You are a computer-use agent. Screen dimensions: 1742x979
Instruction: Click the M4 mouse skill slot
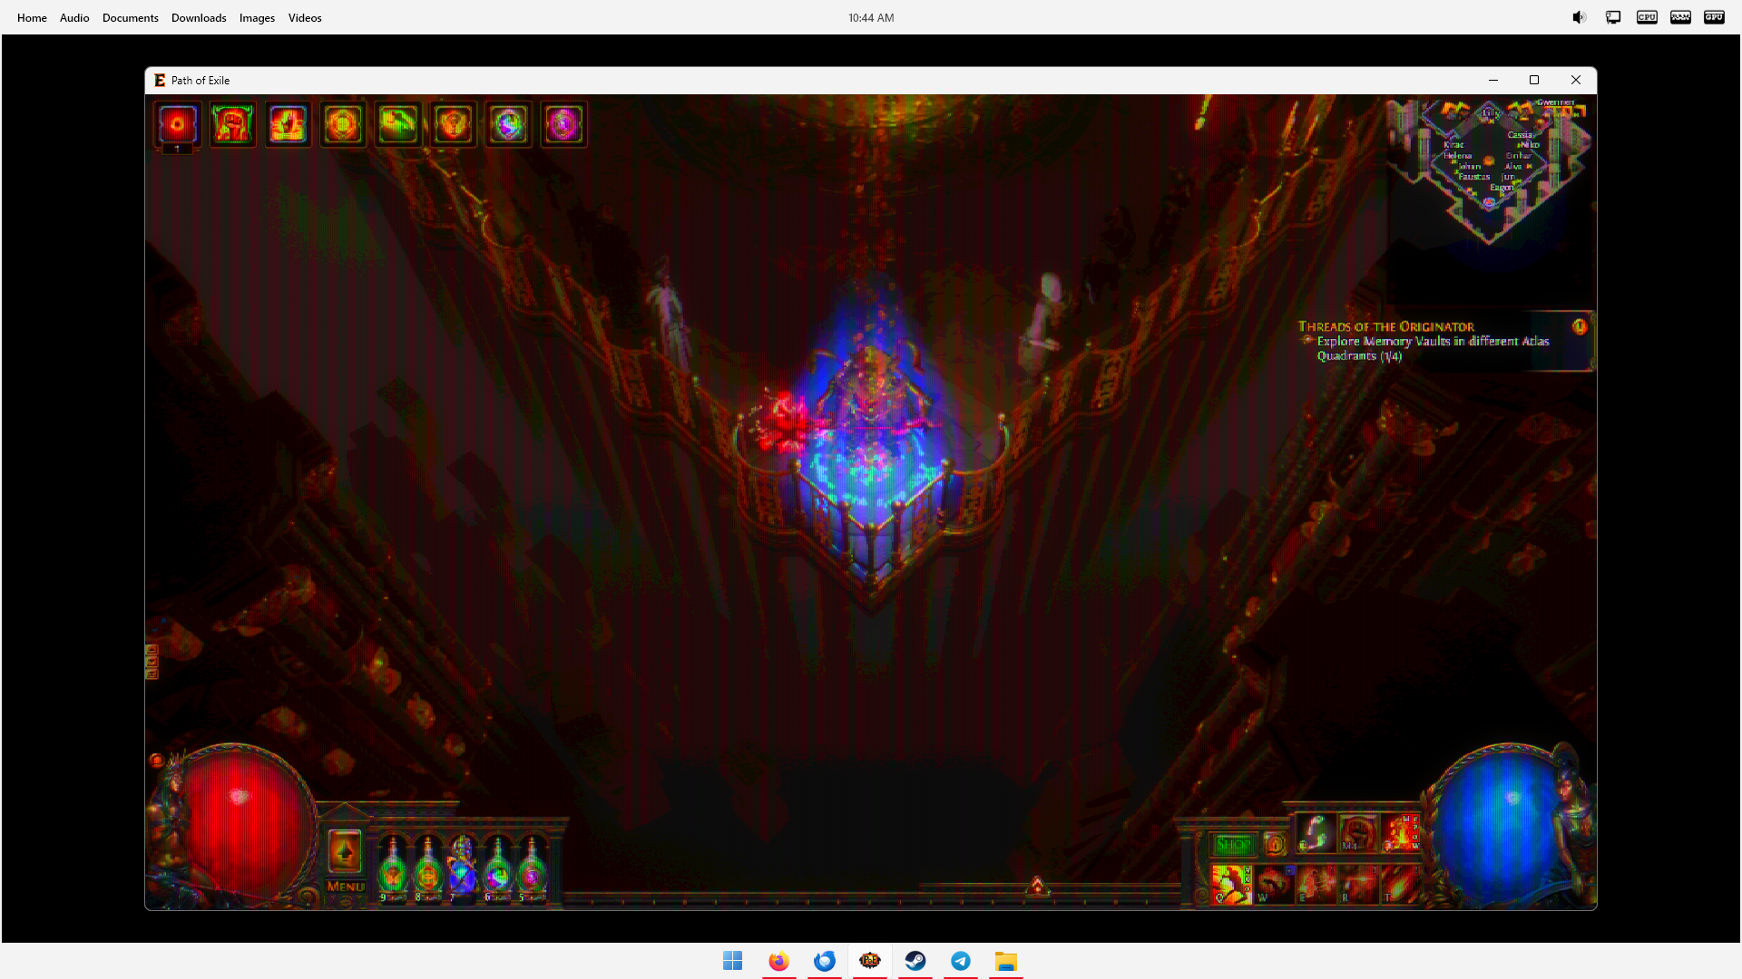[1358, 833]
